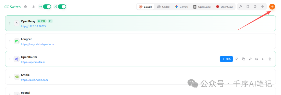Run the test-tube check for OpenRouter

click(x=250, y=59)
